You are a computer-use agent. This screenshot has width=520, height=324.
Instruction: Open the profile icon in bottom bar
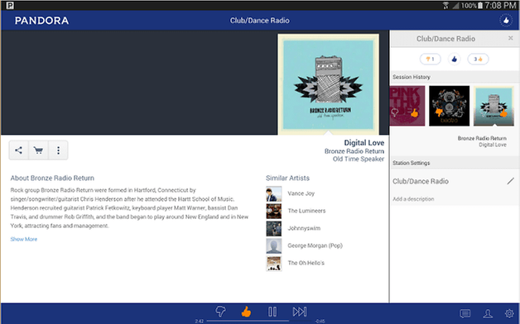[488, 313]
